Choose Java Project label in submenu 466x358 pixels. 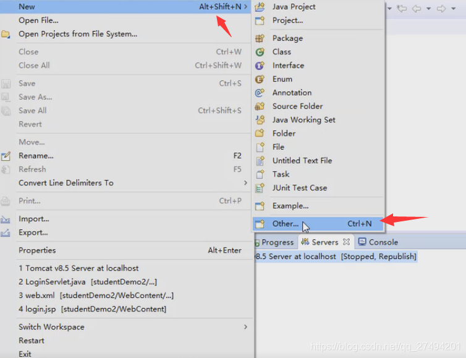(x=294, y=7)
